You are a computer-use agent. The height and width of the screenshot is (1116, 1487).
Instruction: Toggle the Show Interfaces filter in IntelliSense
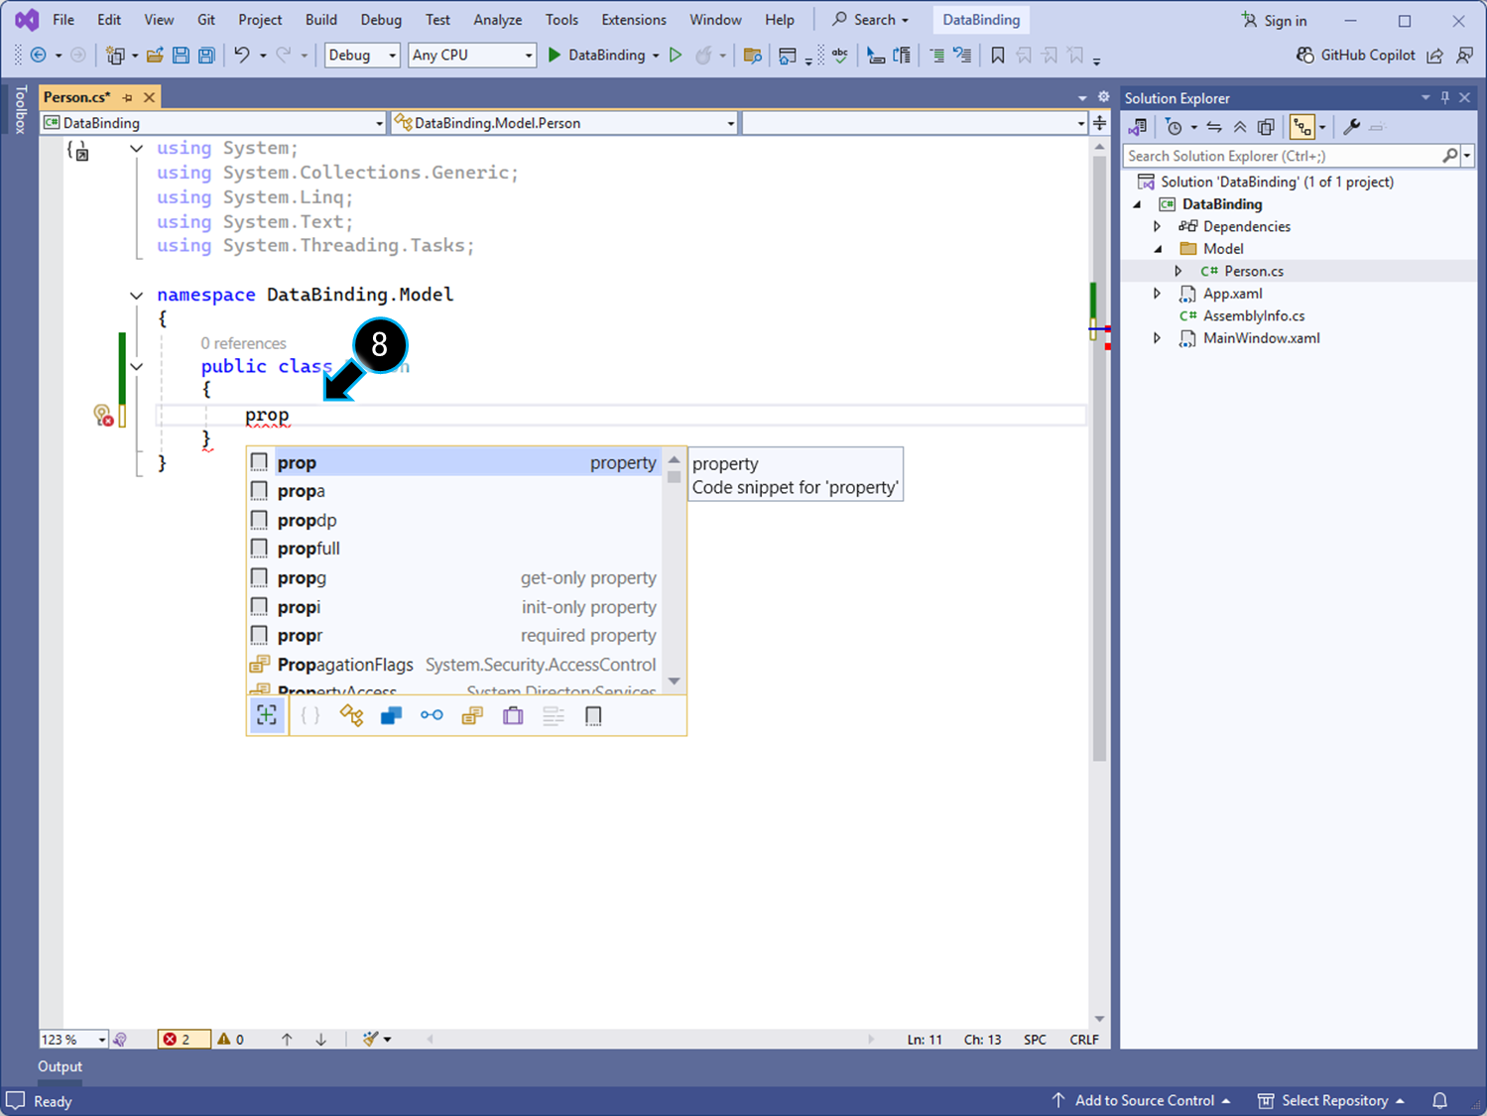pyautogui.click(x=432, y=716)
